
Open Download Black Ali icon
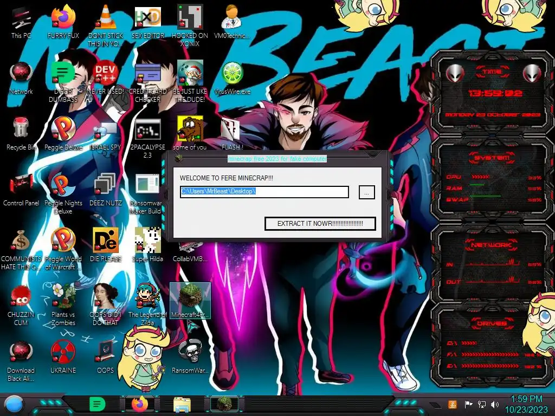pos(21,361)
